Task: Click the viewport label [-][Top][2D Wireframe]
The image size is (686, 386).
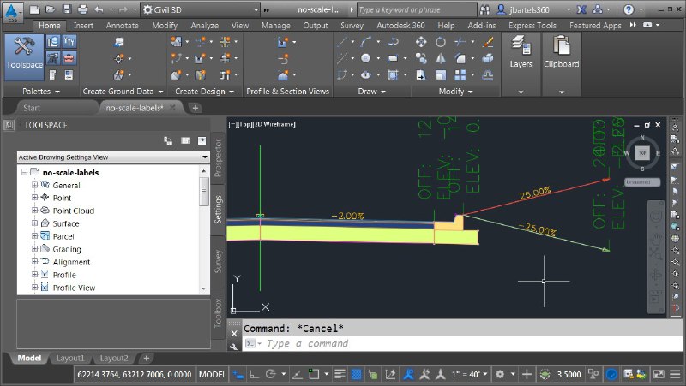Action: [262, 124]
